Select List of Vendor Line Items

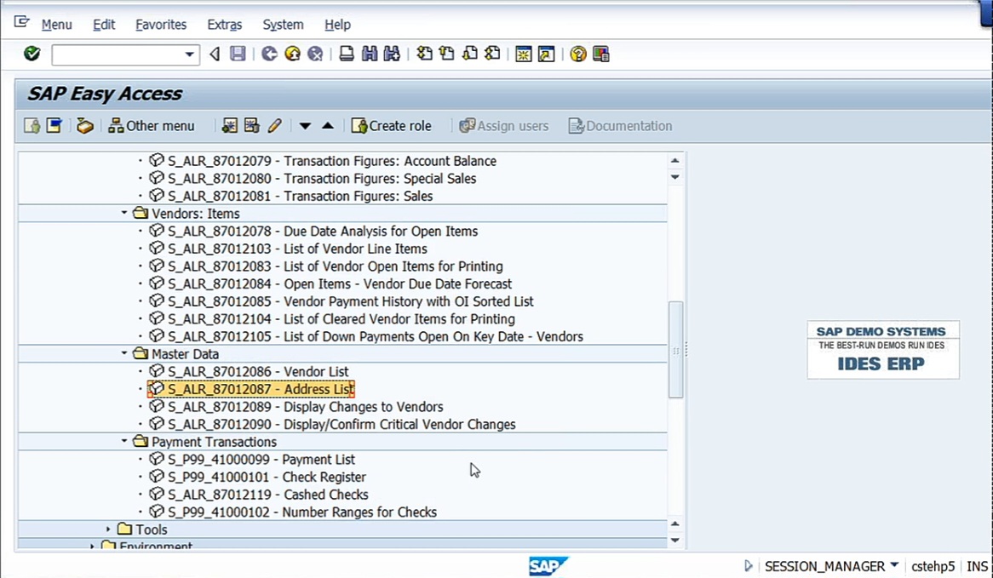coord(297,249)
